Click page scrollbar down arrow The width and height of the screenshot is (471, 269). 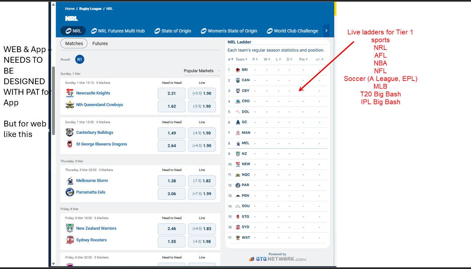54,264
